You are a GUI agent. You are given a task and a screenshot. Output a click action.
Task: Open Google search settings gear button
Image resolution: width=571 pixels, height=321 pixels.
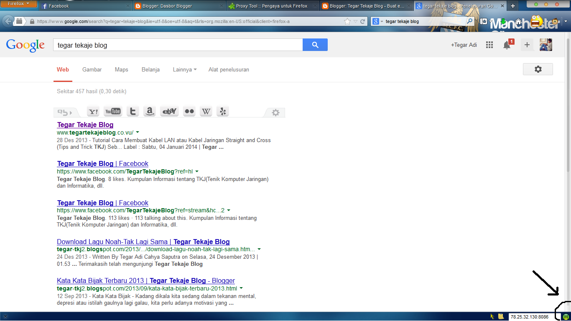coord(538,69)
